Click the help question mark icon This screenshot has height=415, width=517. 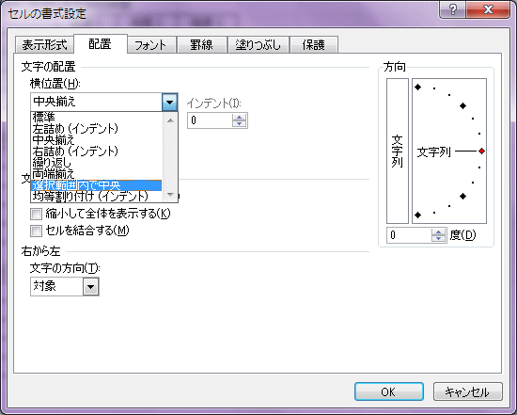(453, 9)
